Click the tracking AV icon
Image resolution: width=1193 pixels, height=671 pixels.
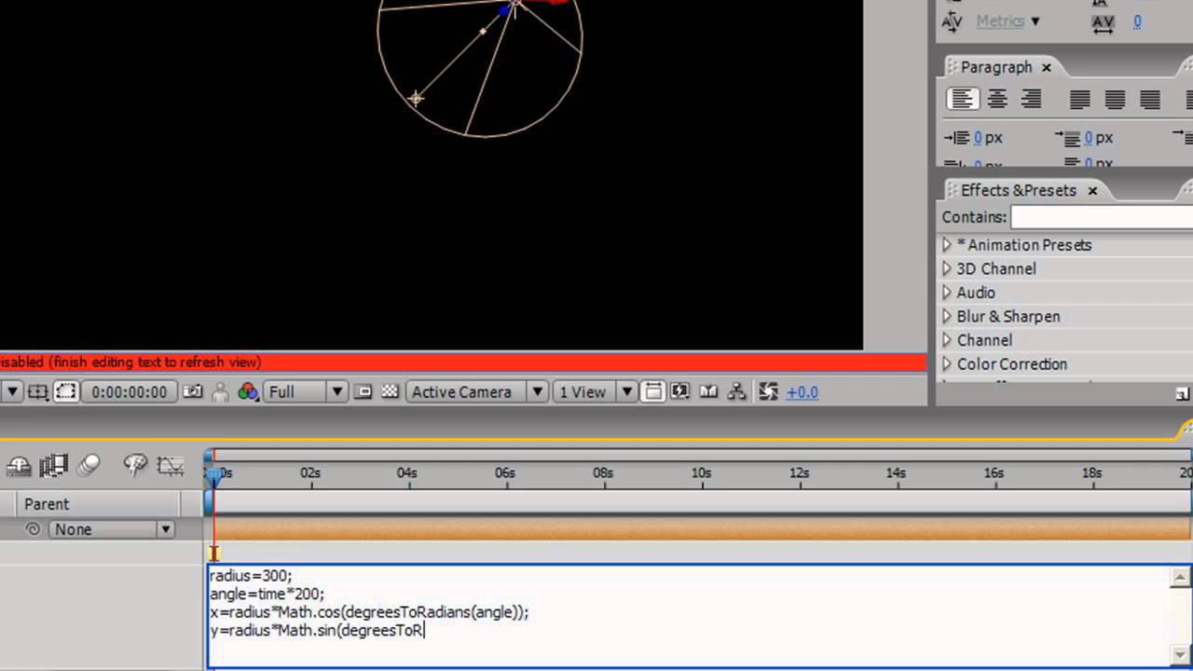click(x=1102, y=21)
